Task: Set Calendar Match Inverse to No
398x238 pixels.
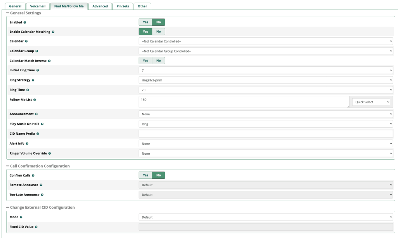Action: 159,61
